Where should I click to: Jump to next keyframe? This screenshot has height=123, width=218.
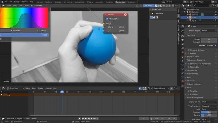pos(95,119)
